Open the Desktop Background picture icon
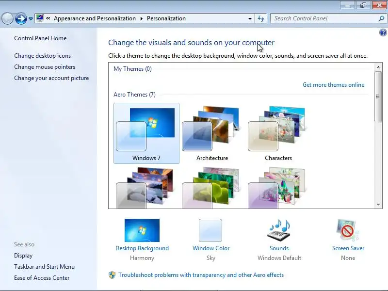 (x=142, y=230)
